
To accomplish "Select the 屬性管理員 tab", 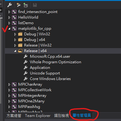I will 82,115.
